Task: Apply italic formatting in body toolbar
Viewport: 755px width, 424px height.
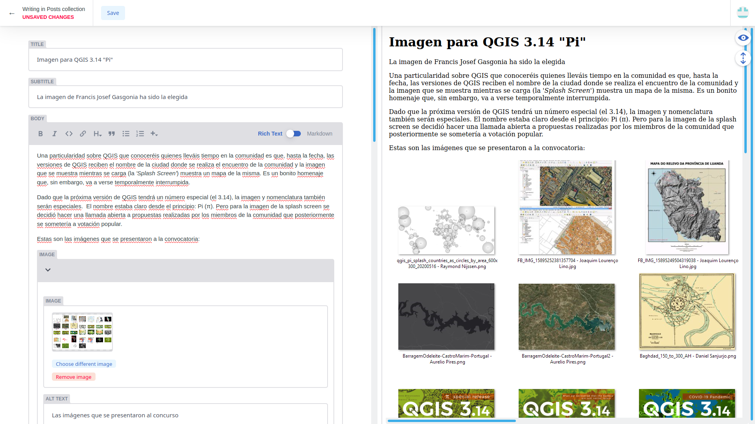Action: [x=55, y=134]
